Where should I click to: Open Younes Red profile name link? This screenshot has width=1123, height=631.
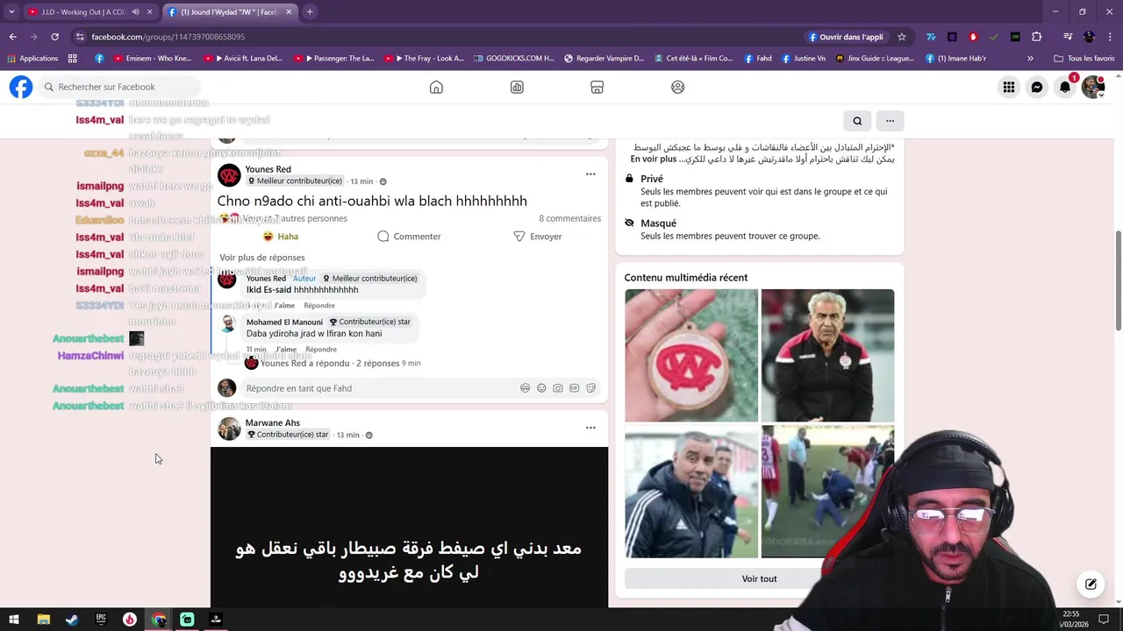pos(268,169)
